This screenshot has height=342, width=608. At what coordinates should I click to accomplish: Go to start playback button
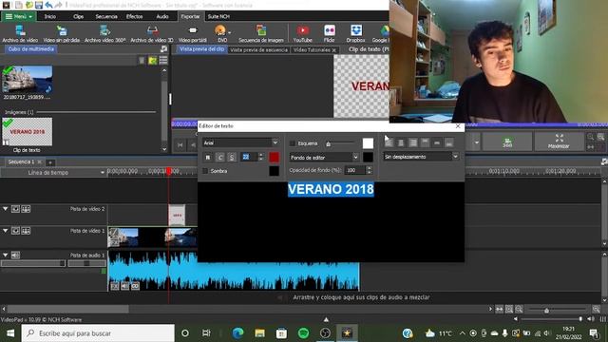point(180,145)
